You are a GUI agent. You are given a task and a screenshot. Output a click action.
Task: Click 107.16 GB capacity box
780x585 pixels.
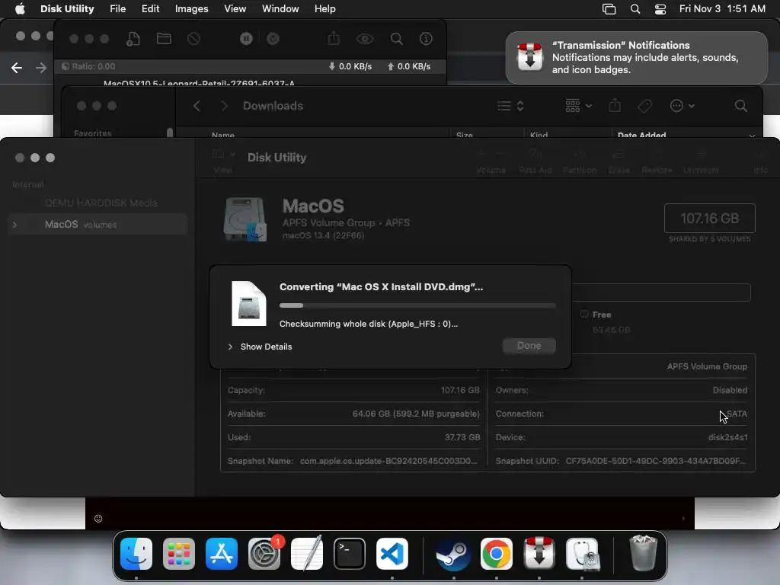click(x=709, y=219)
